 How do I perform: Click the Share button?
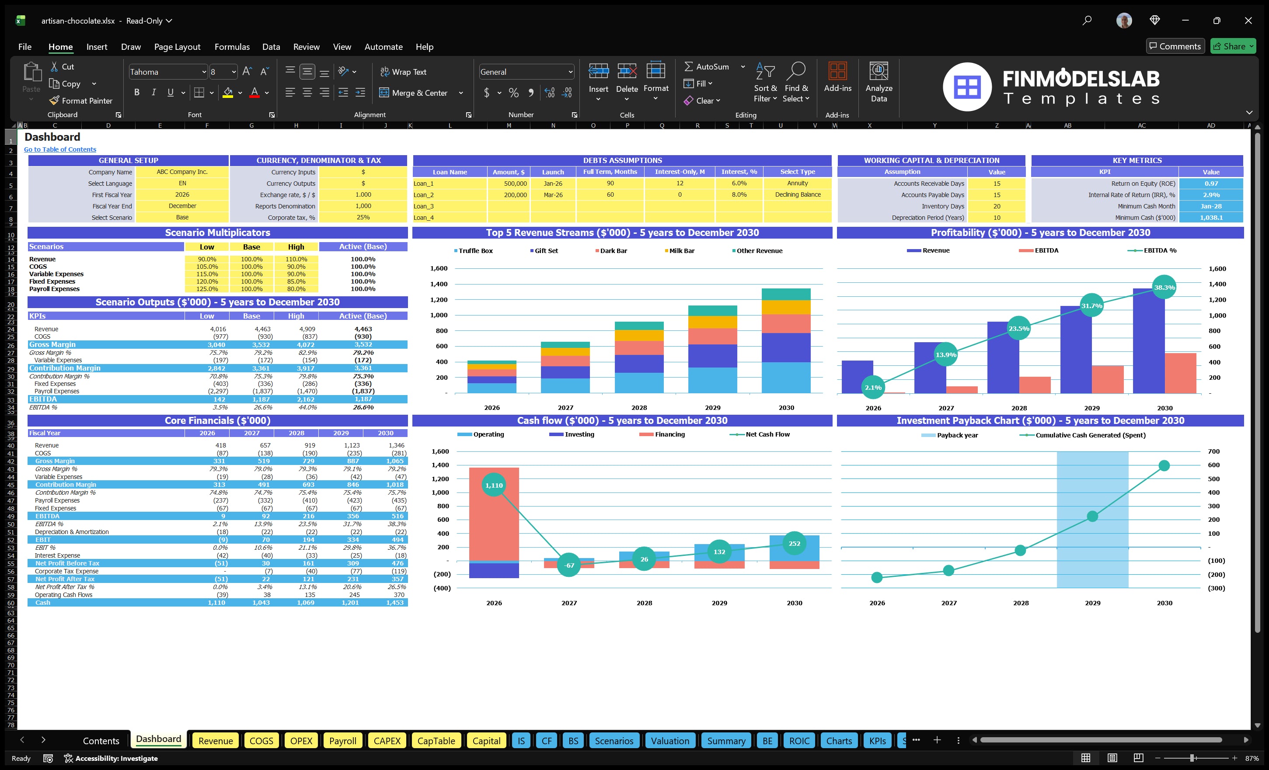(1232, 46)
